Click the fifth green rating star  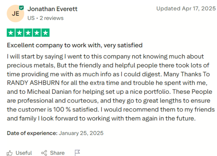click(x=45, y=33)
